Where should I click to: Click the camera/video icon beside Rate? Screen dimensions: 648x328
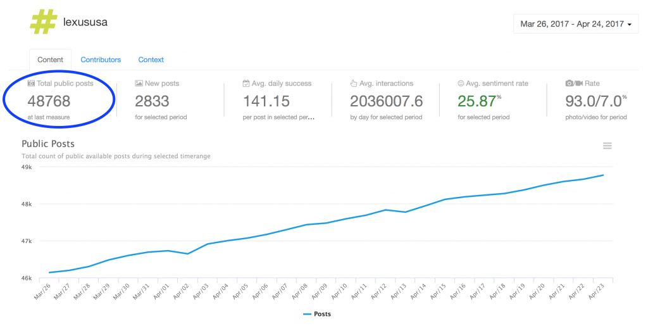pyautogui.click(x=574, y=83)
